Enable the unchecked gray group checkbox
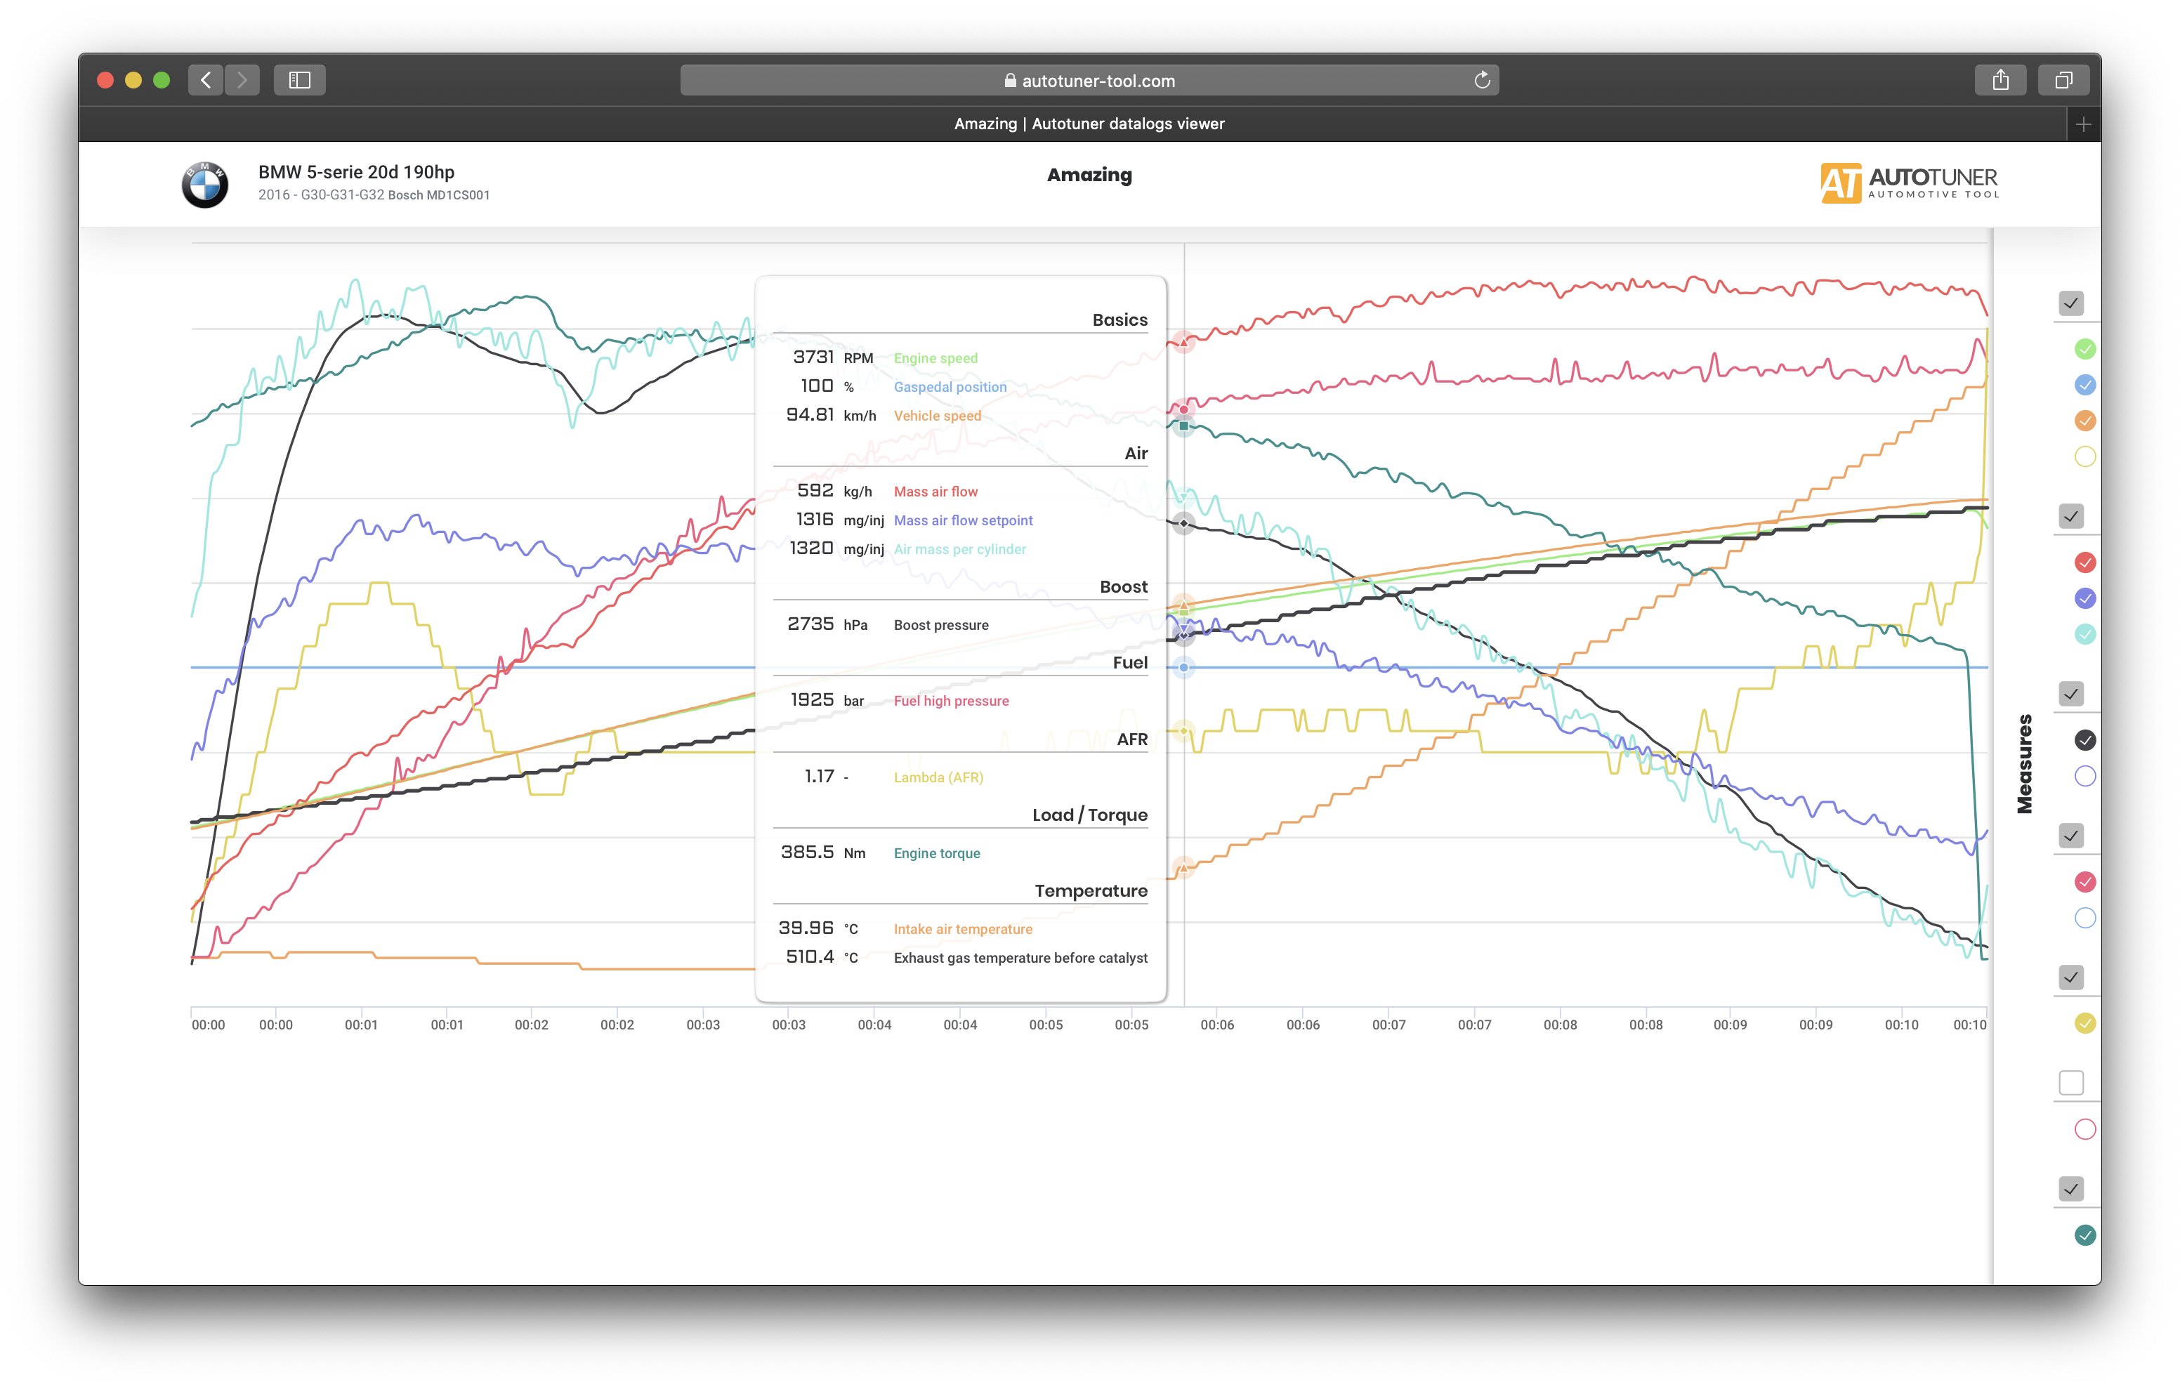 2070,1083
